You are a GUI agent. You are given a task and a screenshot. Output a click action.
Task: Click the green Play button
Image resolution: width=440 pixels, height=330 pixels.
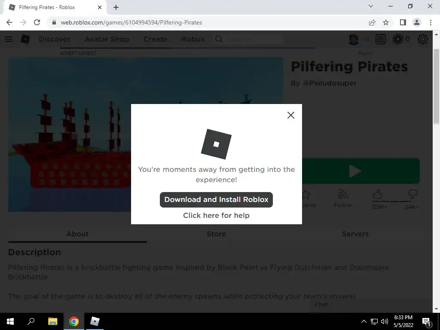[x=361, y=171]
